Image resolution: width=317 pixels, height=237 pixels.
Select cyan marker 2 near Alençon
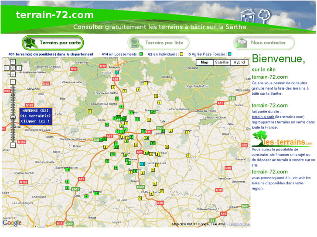tap(117, 72)
